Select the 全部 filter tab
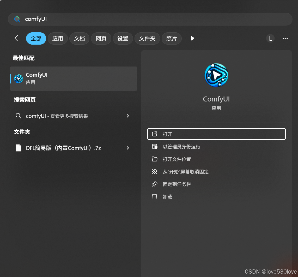 tap(36, 38)
